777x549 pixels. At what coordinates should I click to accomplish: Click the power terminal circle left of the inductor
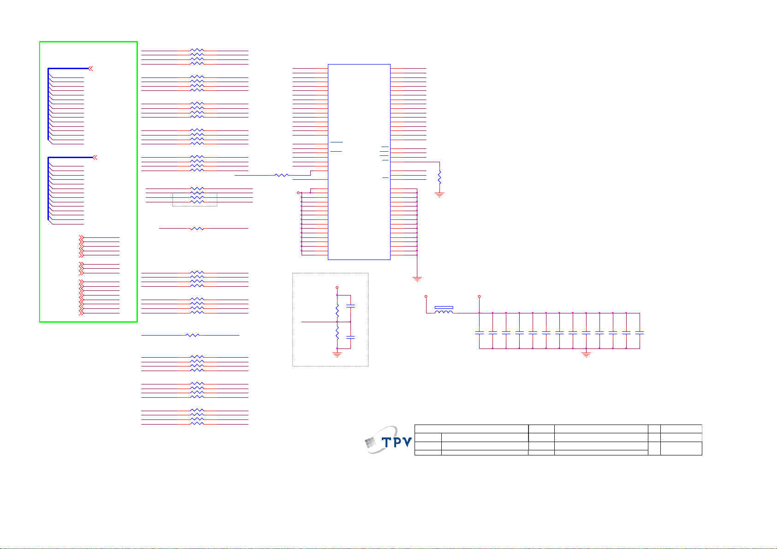tap(426, 296)
